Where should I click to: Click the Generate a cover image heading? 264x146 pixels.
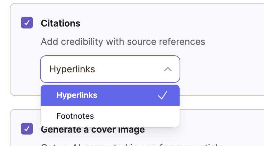click(x=93, y=129)
